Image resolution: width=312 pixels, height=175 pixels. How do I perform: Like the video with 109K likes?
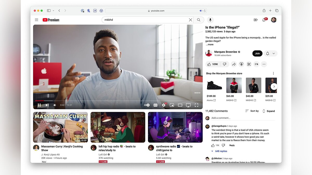213,64
